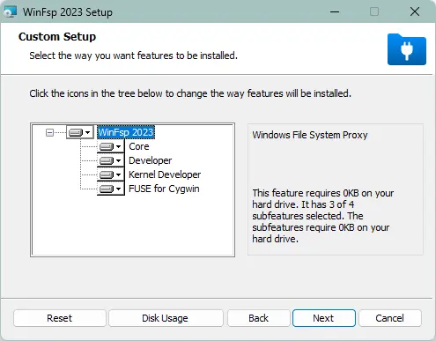Click the Core feature drive icon
The height and width of the screenshot is (341, 436).
pyautogui.click(x=107, y=146)
